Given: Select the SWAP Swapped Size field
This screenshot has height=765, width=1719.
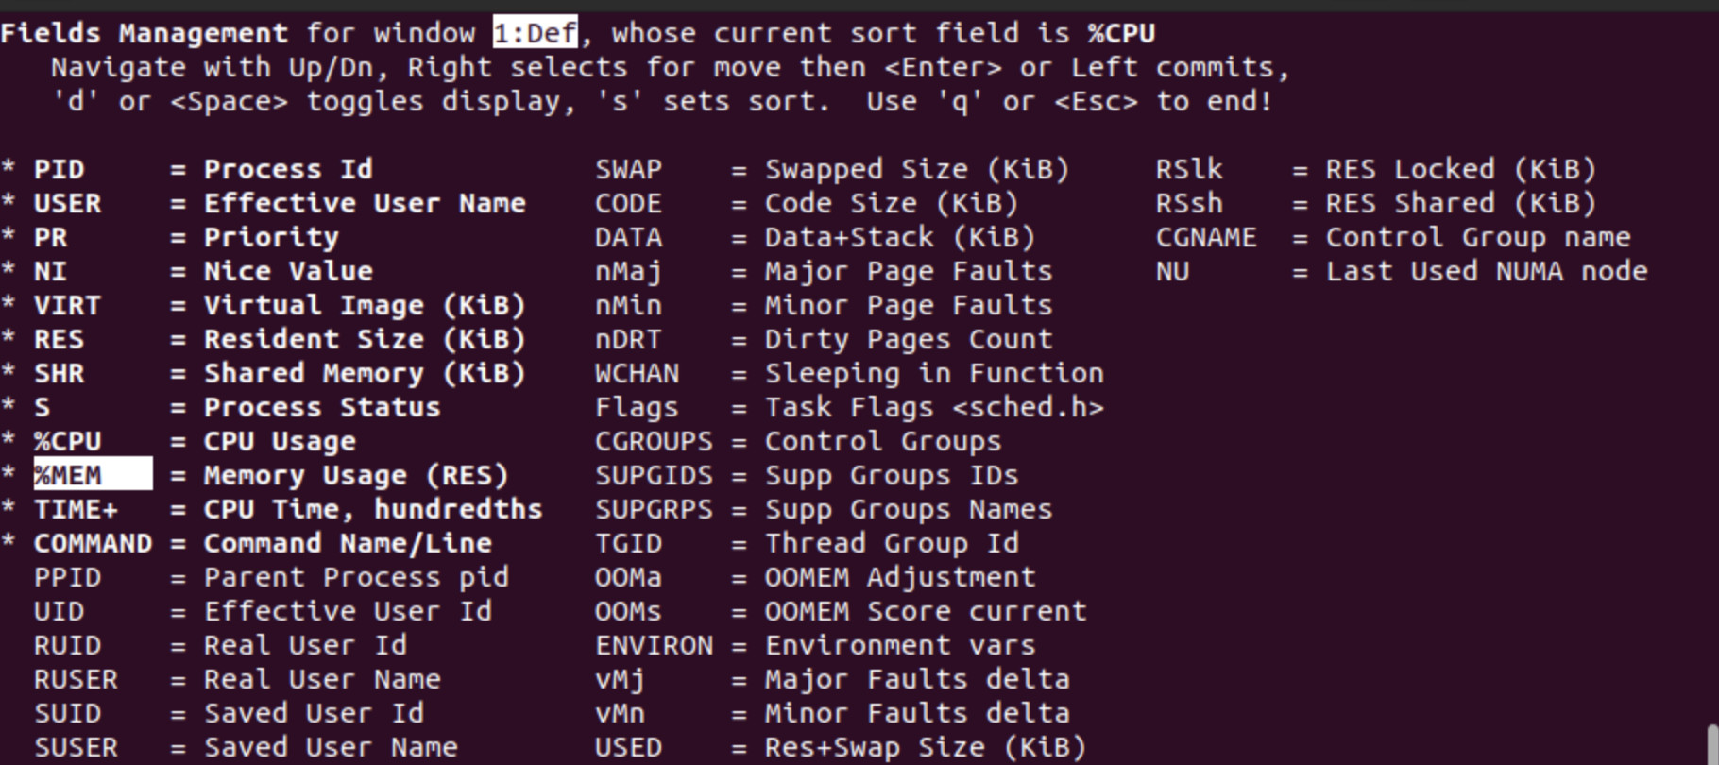Looking at the screenshot, I should (628, 169).
